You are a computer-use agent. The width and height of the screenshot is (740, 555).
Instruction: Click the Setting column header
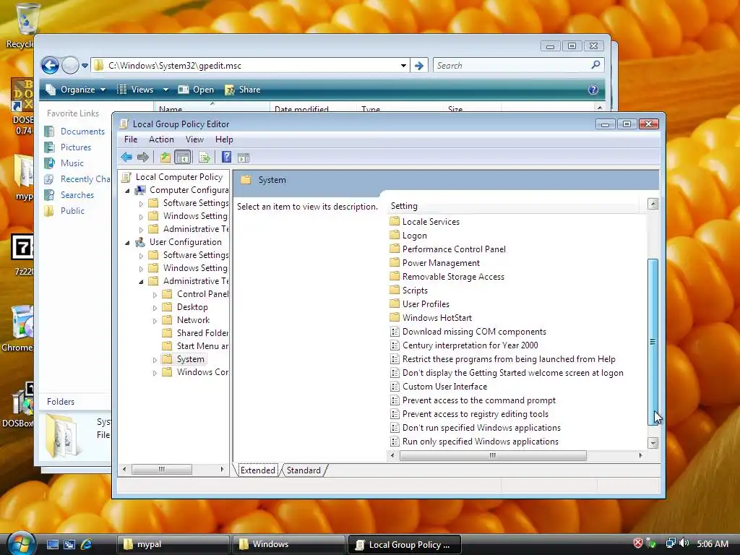click(x=513, y=206)
